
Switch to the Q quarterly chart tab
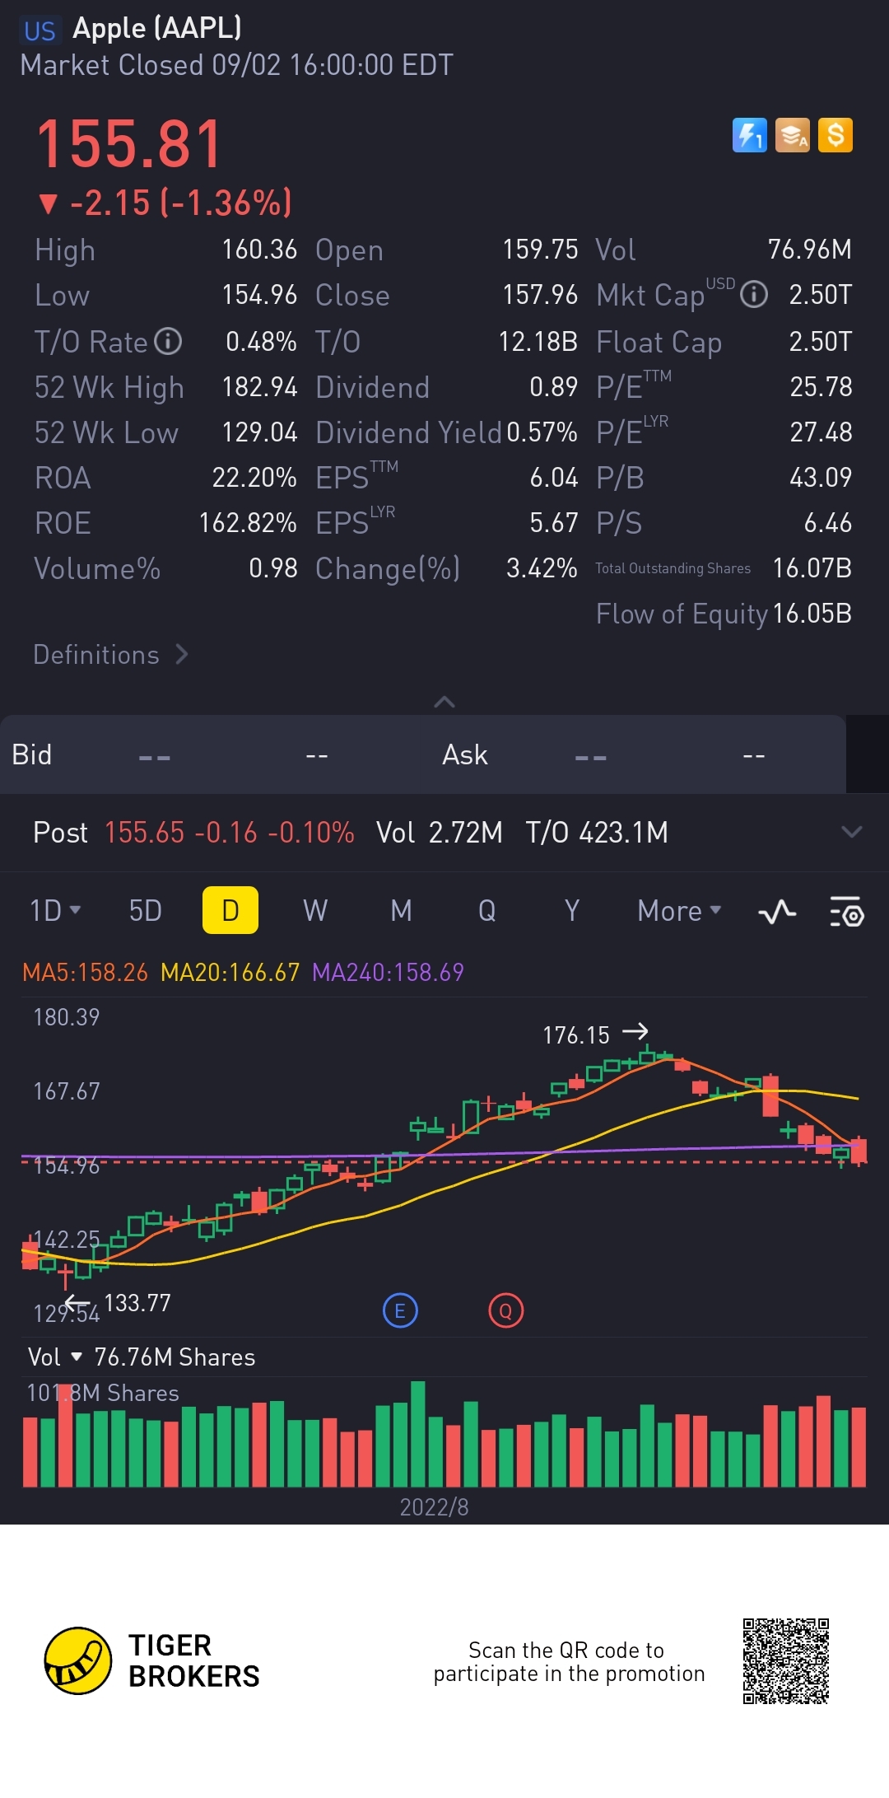coord(486,911)
